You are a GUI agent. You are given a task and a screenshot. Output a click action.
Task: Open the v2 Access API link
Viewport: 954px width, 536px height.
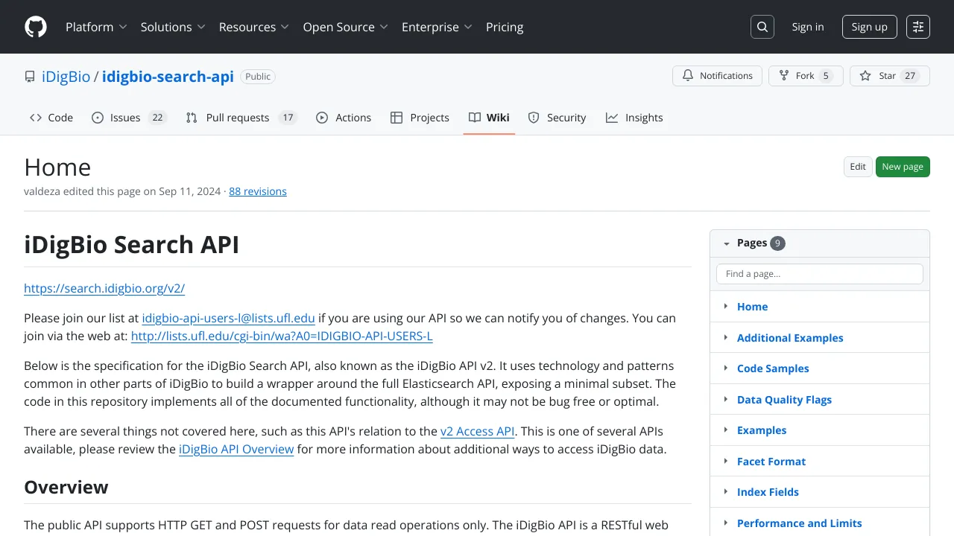click(x=478, y=431)
